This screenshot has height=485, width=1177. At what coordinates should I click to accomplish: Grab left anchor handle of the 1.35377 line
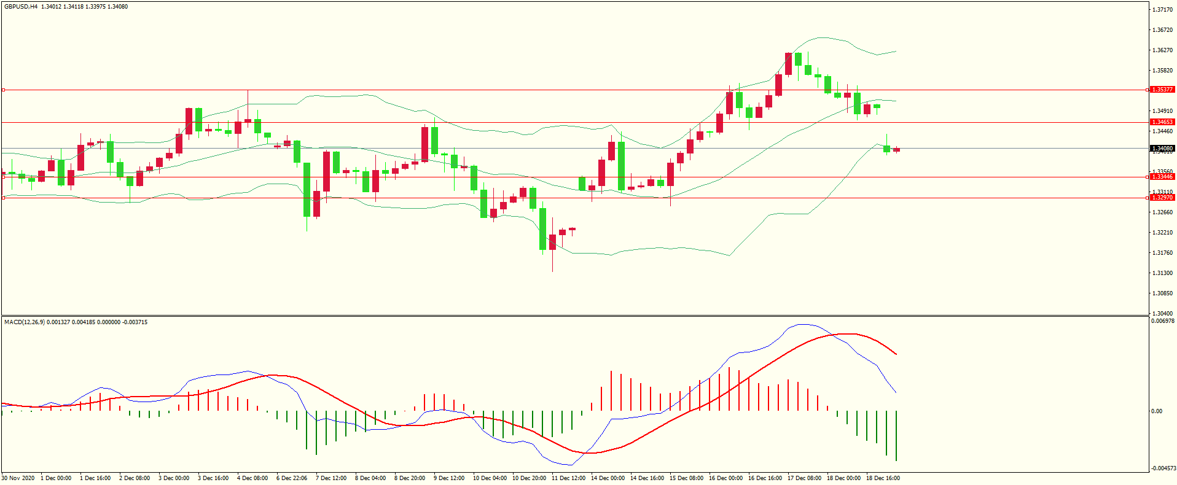pos(3,90)
